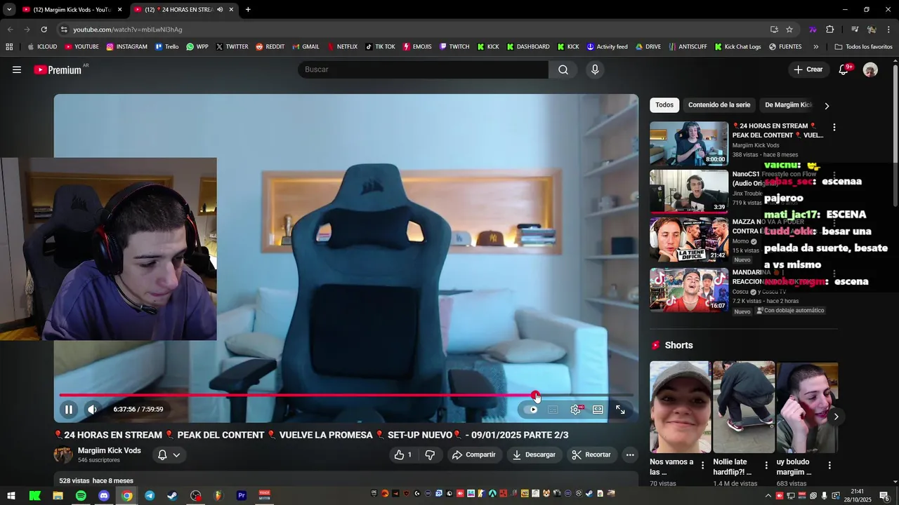Open the Chrome extensions puzzle icon
This screenshot has height=505, width=899.
[830, 29]
